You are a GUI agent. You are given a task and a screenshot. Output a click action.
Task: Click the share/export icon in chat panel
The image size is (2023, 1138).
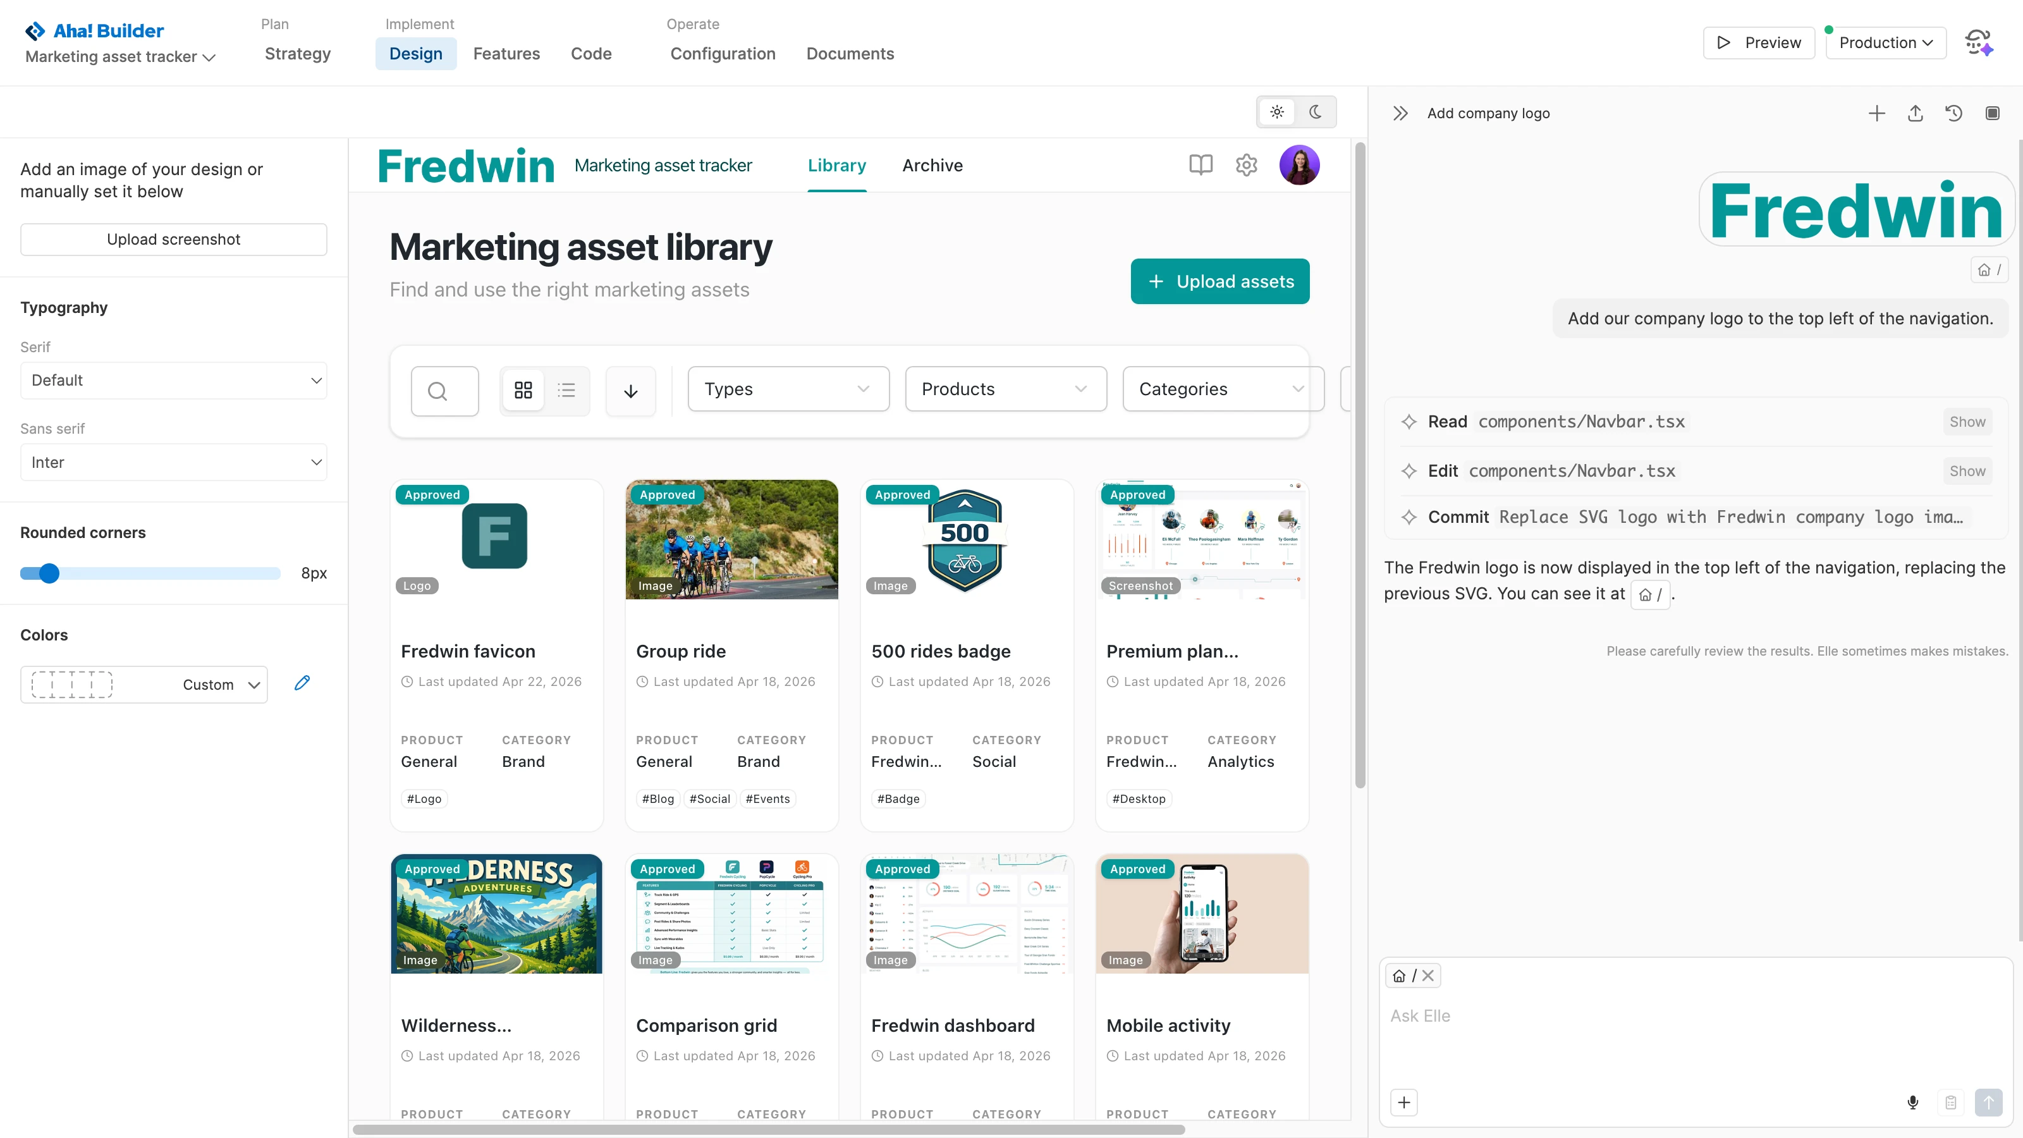pyautogui.click(x=1915, y=113)
